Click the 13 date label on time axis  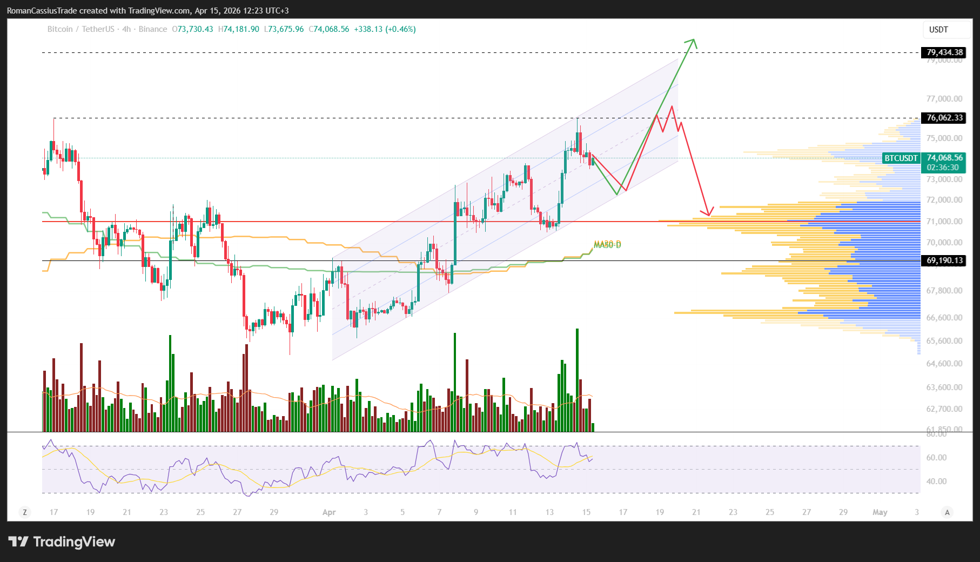[x=549, y=512]
